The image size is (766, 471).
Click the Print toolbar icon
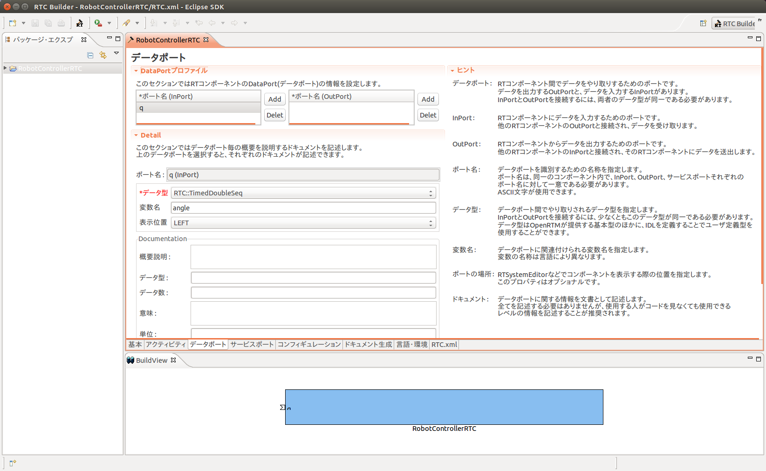[x=61, y=23]
